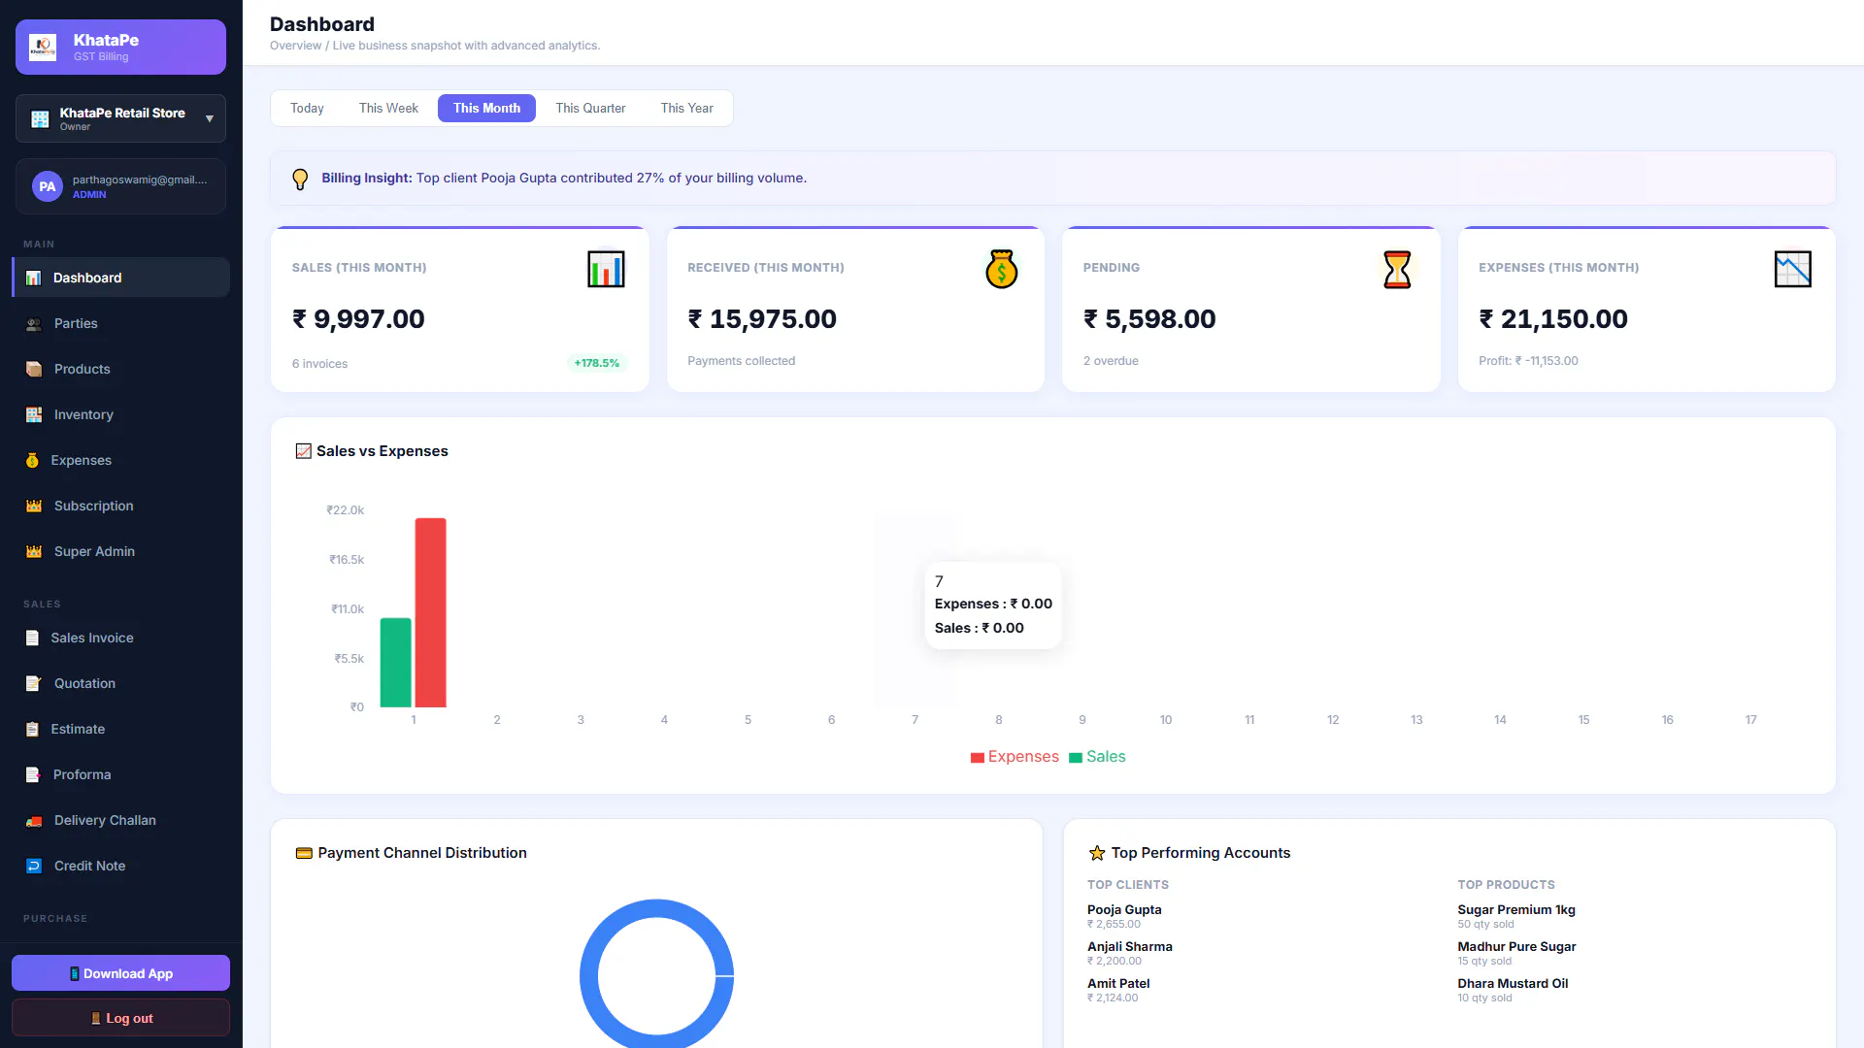Click the downtrend chart icon on Expenses card
This screenshot has width=1864, height=1048.
pyautogui.click(x=1792, y=269)
